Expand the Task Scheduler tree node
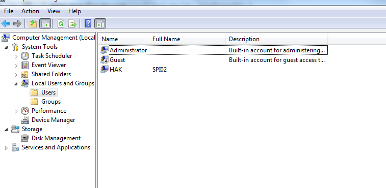The height and width of the screenshot is (188, 386). pyautogui.click(x=16, y=57)
